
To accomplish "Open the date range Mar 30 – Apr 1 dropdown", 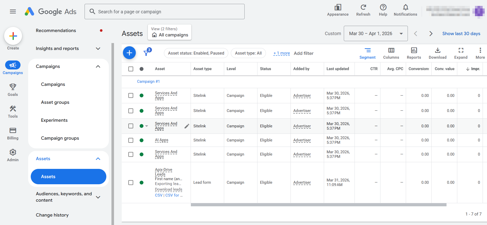I will 376,34.
